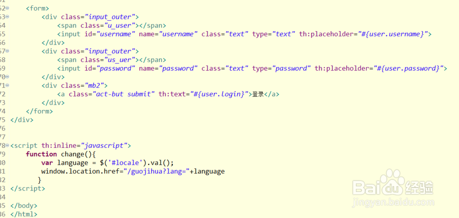Click the closing </html> tag
The image size is (459, 218).
pos(24,214)
